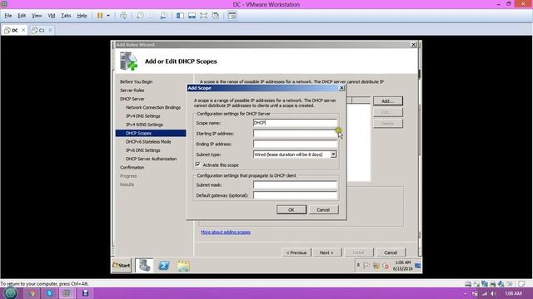Select the DHCP Scopes step
The height and width of the screenshot is (299, 533).
tap(151, 133)
